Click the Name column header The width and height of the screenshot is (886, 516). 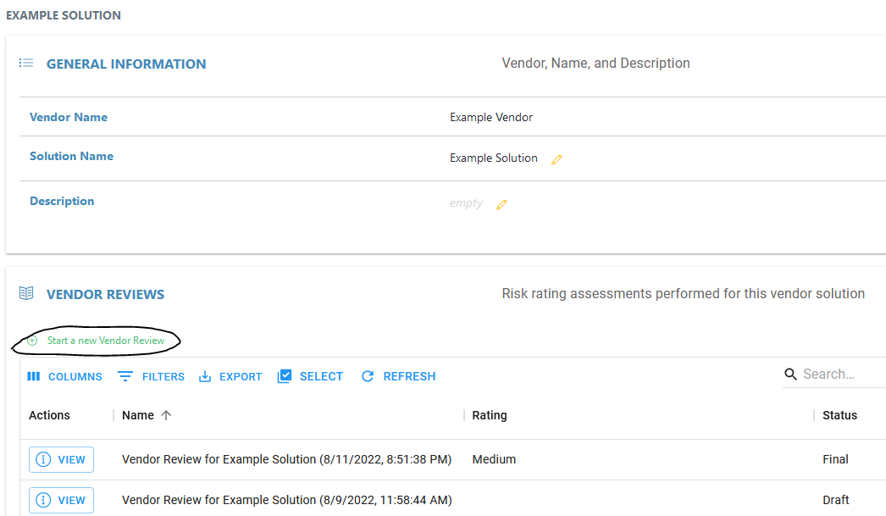[138, 415]
